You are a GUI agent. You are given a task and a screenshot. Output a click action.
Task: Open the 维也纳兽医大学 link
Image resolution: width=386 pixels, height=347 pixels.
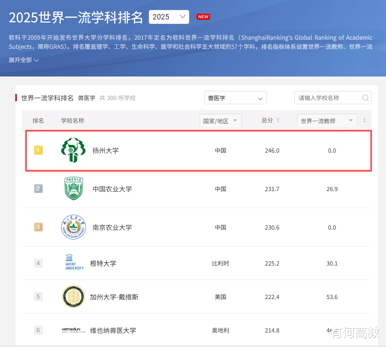pyautogui.click(x=113, y=330)
